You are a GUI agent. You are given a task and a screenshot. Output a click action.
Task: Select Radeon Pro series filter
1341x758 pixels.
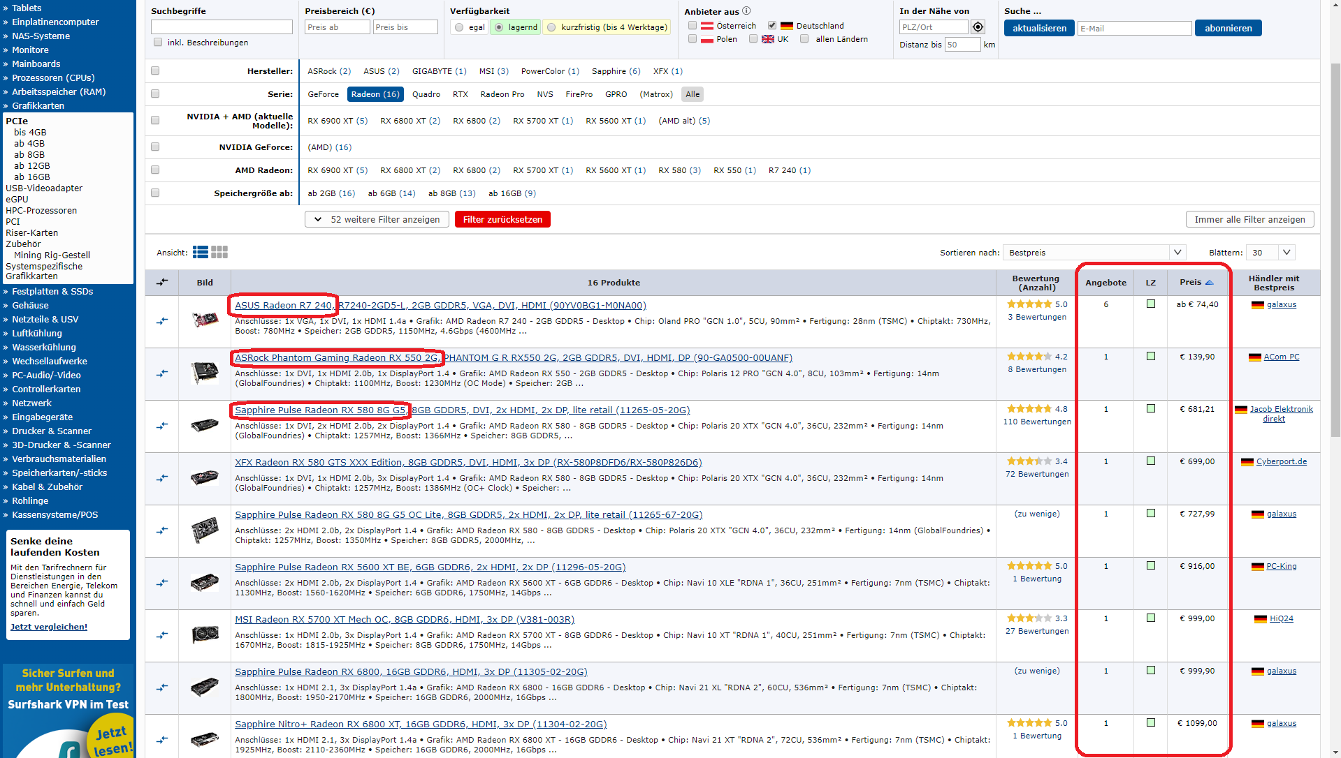pyautogui.click(x=502, y=94)
